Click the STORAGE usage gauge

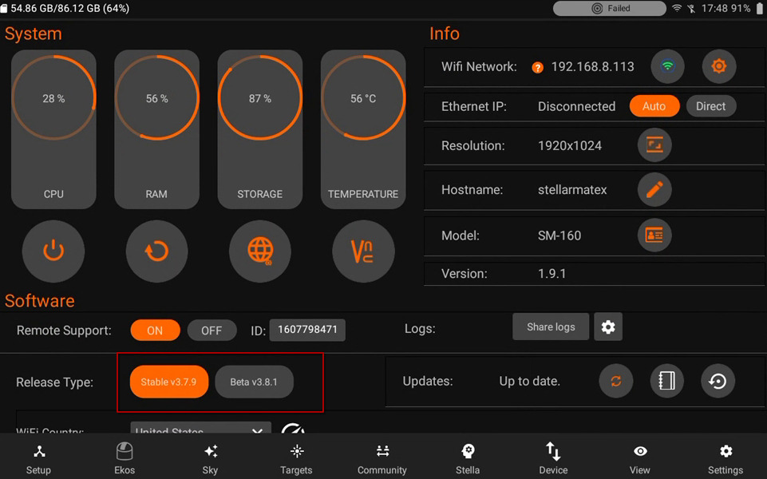click(259, 129)
